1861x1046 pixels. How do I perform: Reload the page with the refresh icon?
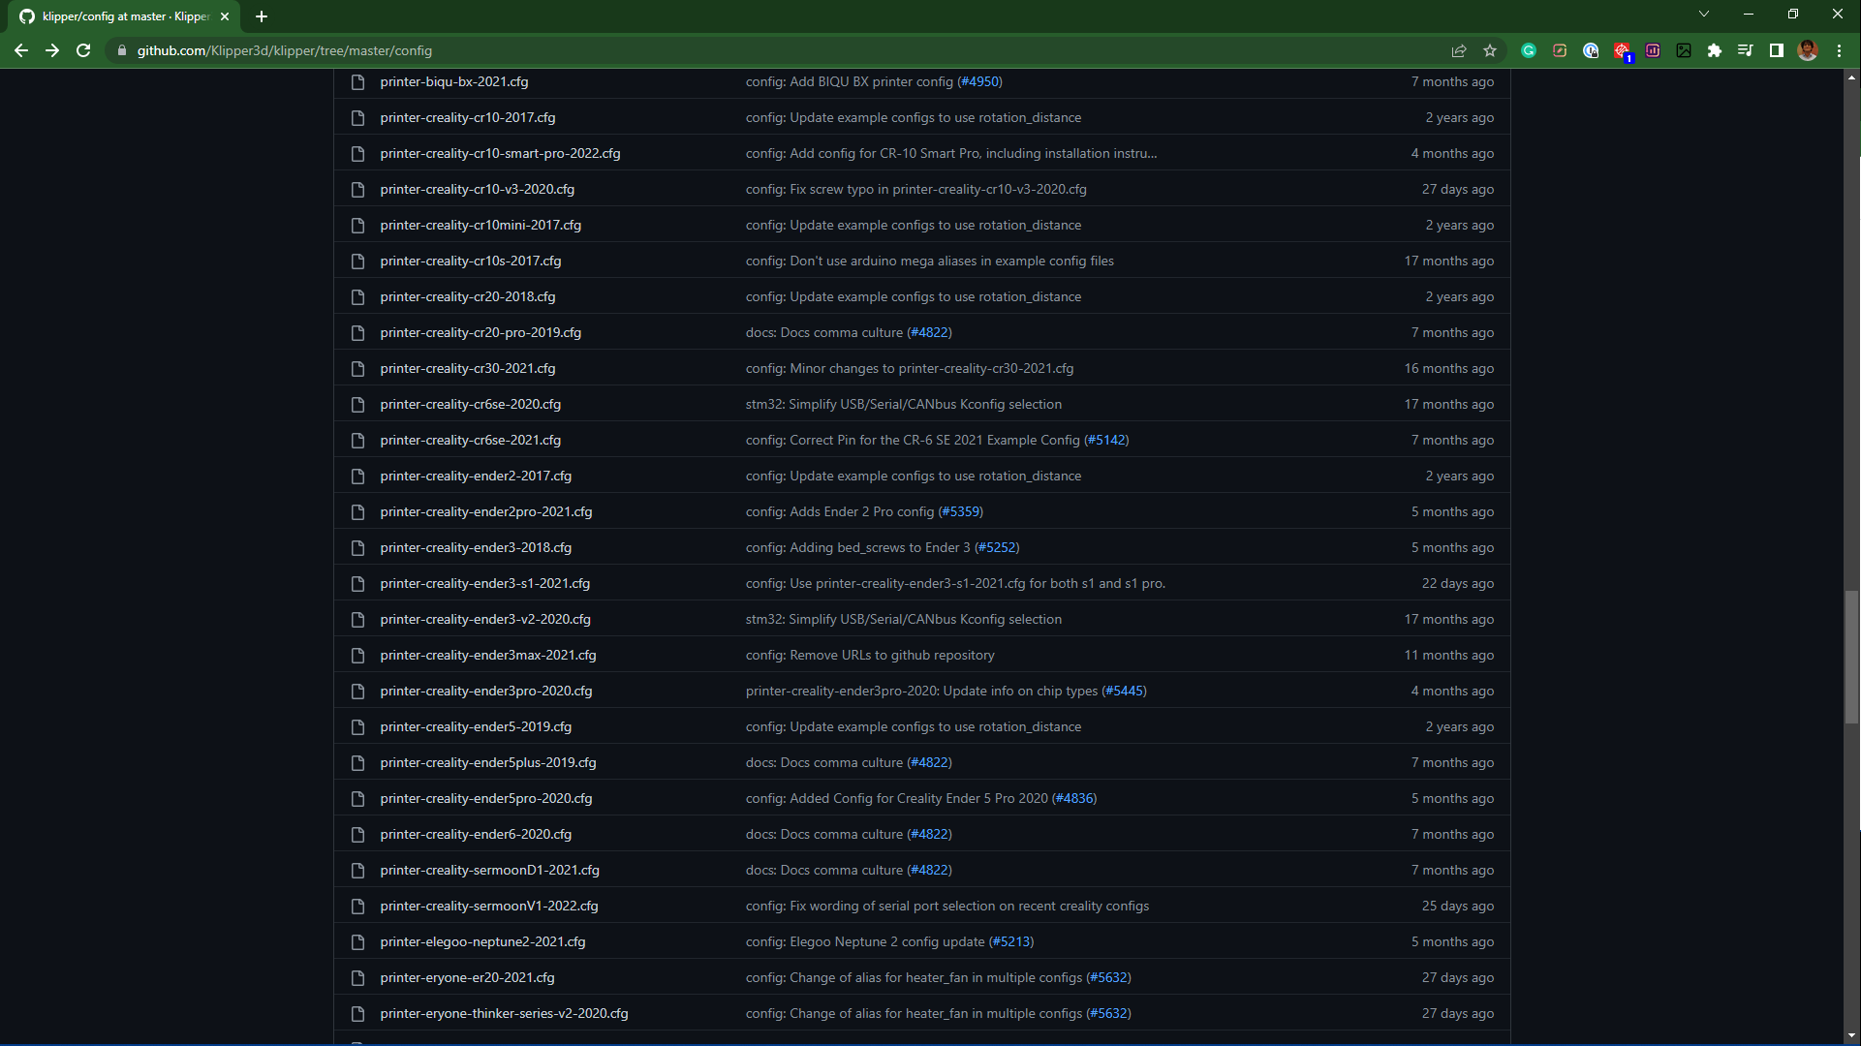tap(83, 50)
